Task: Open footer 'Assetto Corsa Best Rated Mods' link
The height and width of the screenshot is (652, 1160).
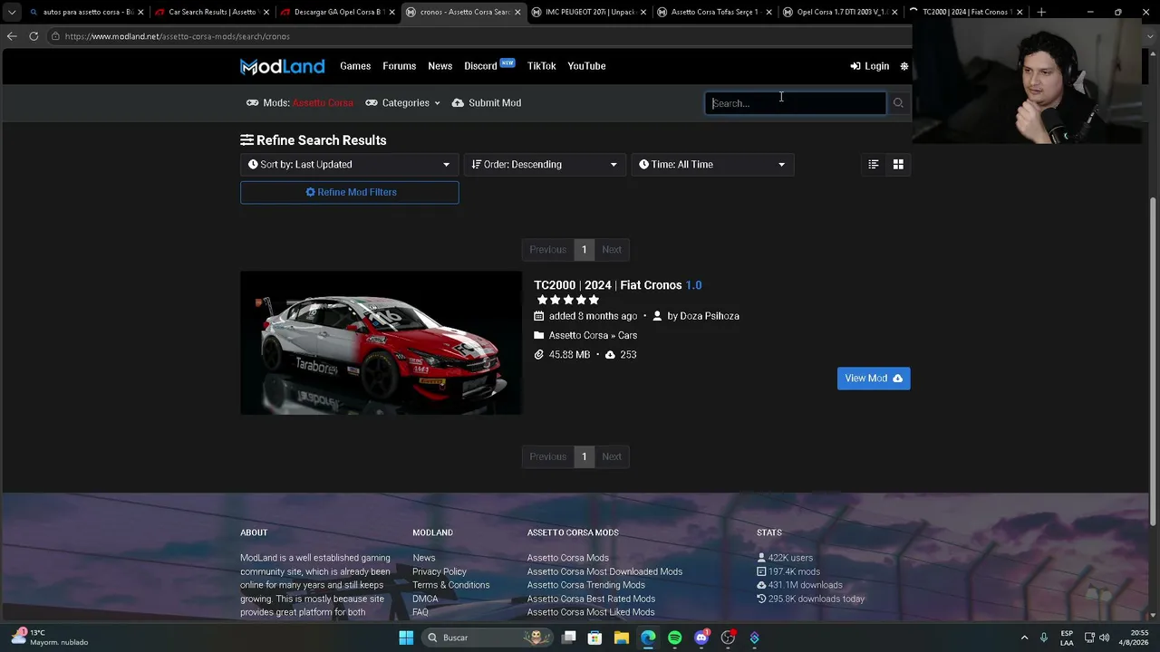Action: [591, 599]
